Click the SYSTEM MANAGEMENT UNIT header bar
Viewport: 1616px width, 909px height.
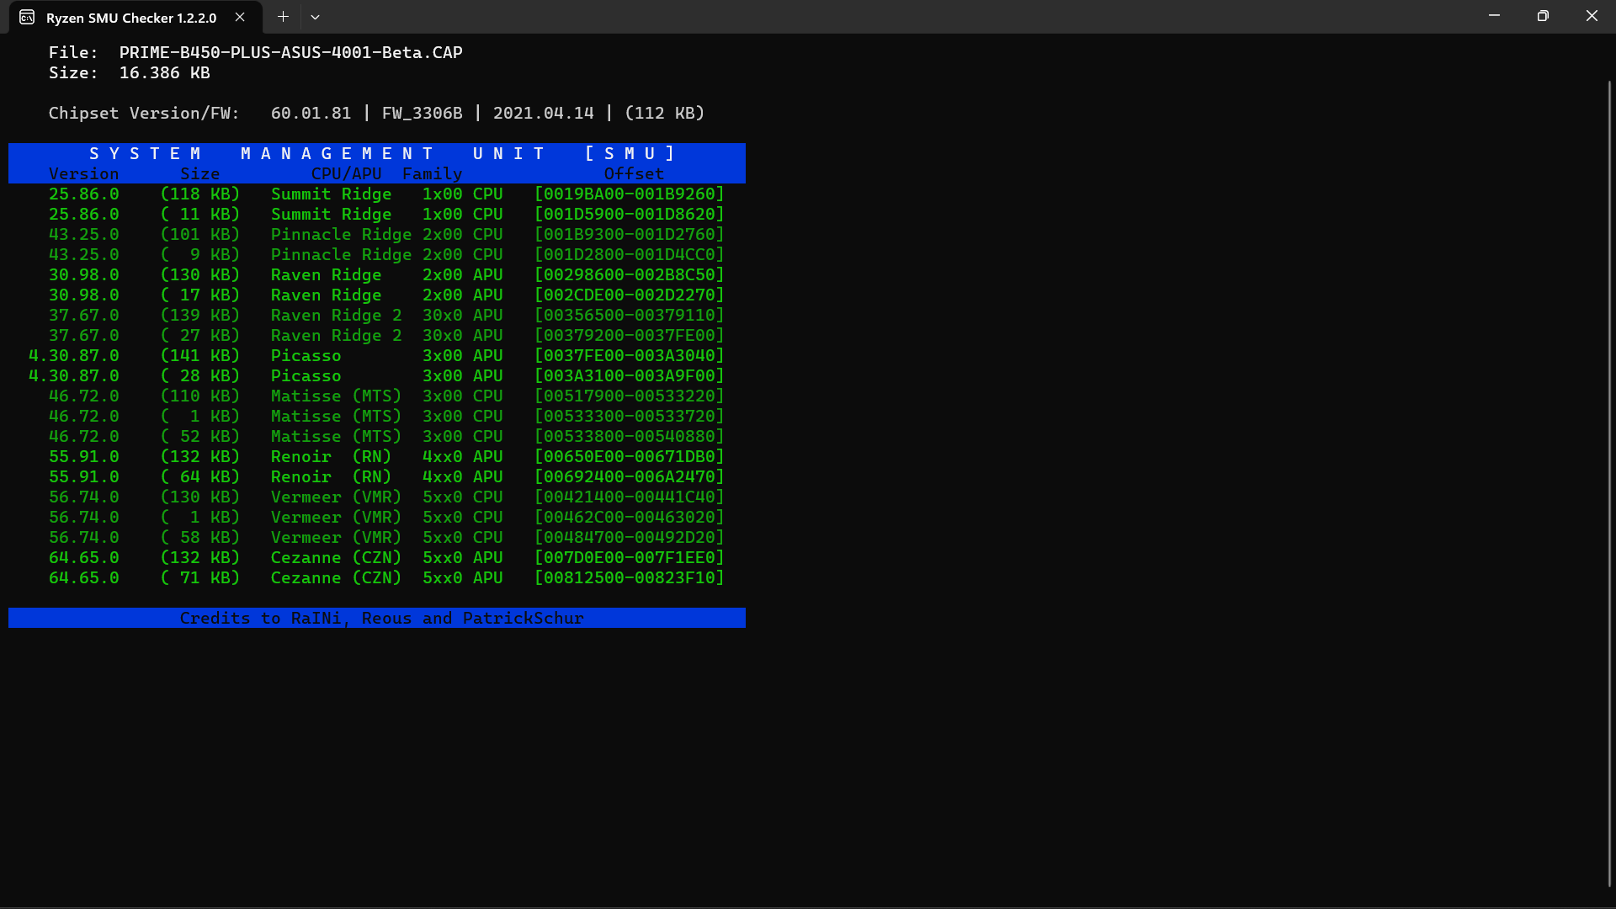pos(376,153)
